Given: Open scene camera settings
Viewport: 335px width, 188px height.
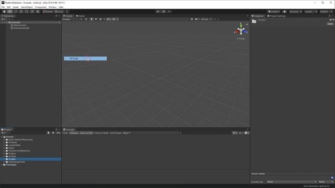Looking at the screenshot, I should point(196,19).
